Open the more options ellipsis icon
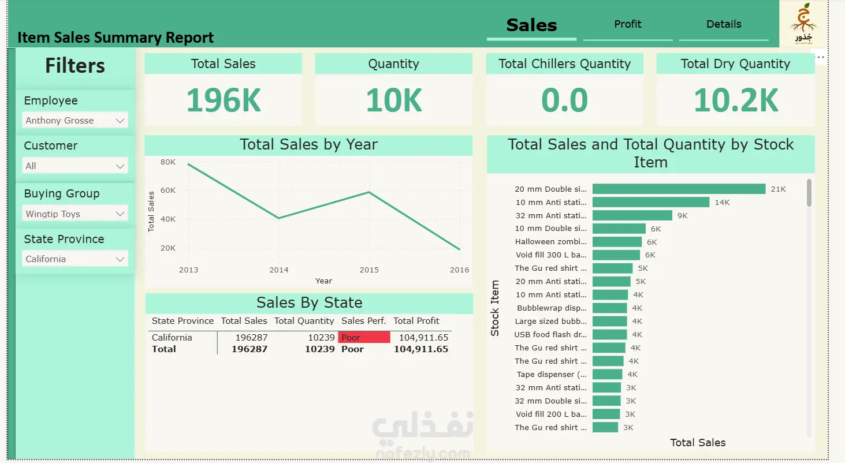Screen dimensions: 845x463 821,57
